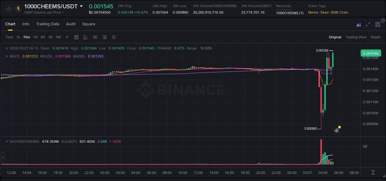Switch to the Trading Data tab
Image resolution: width=386 pixels, height=181 pixels.
tap(48, 24)
